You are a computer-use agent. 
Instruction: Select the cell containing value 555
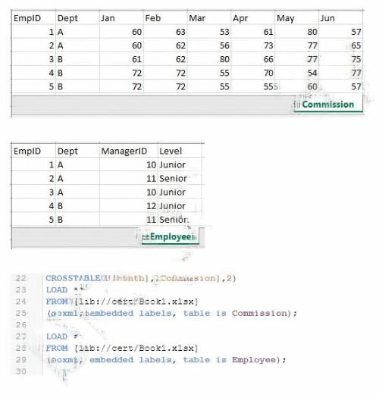click(252, 86)
